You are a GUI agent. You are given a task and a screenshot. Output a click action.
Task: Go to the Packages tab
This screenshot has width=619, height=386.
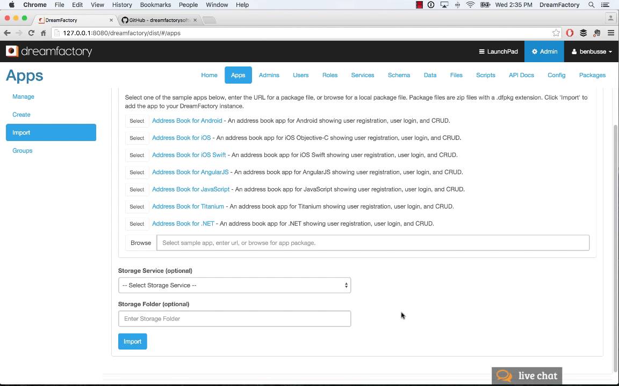click(592, 75)
